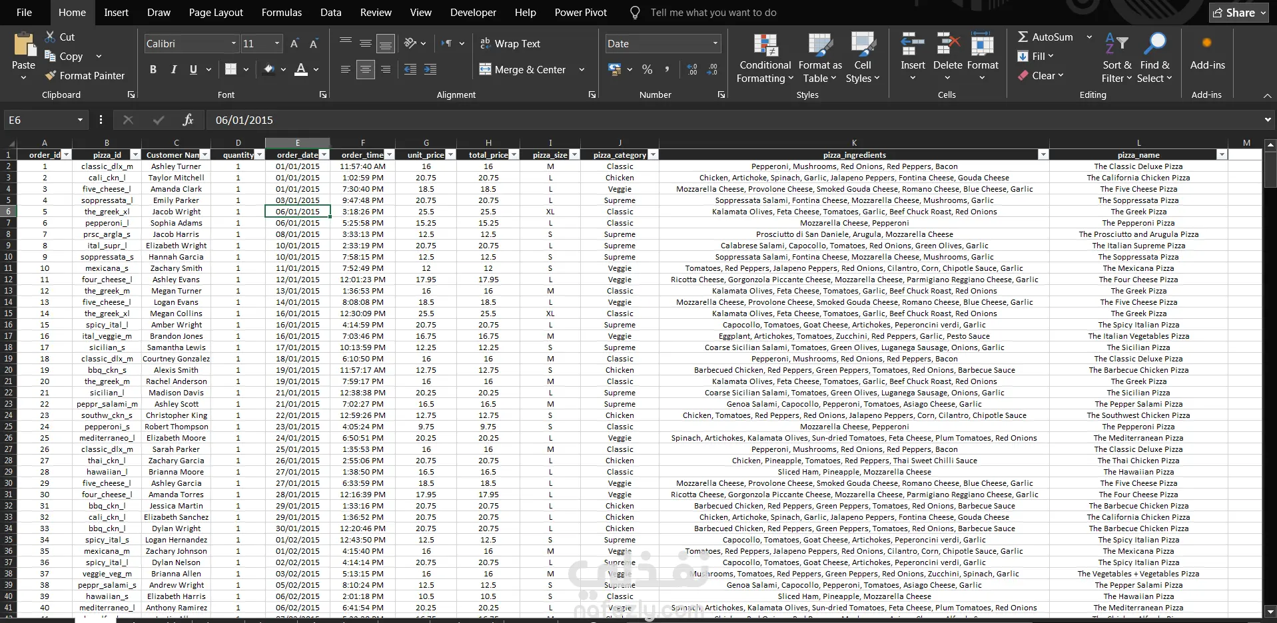Switch to the Power Pivot tab
1277x623 pixels.
pos(581,12)
